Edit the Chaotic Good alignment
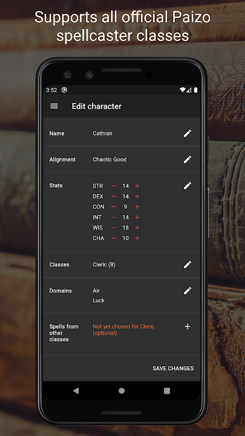Screen dimensions: 245x436 (x=187, y=160)
